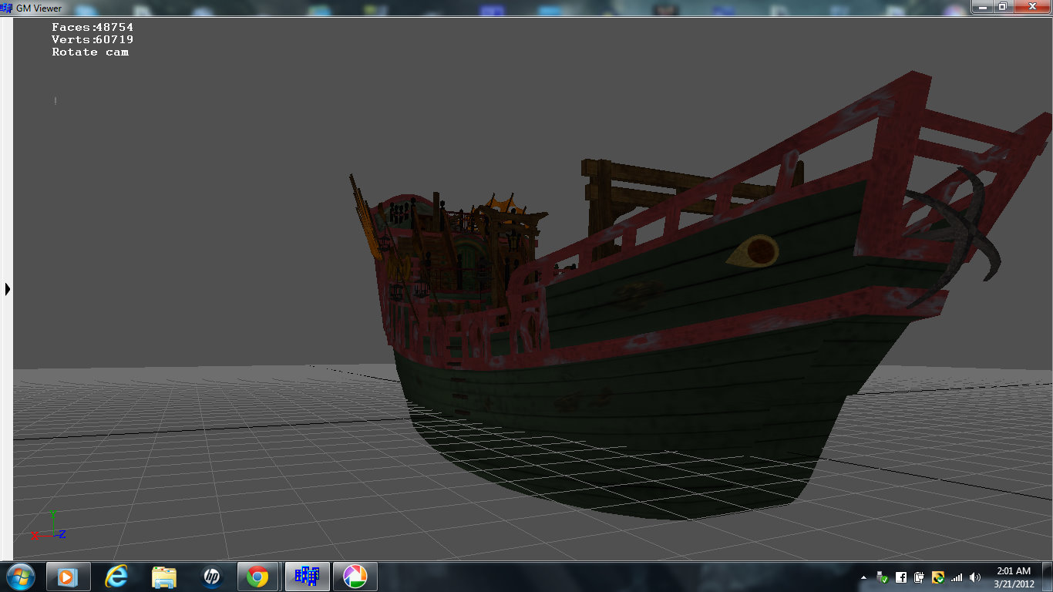Image resolution: width=1053 pixels, height=592 pixels.
Task: Restore down the GM Viewer window
Action: (1002, 6)
